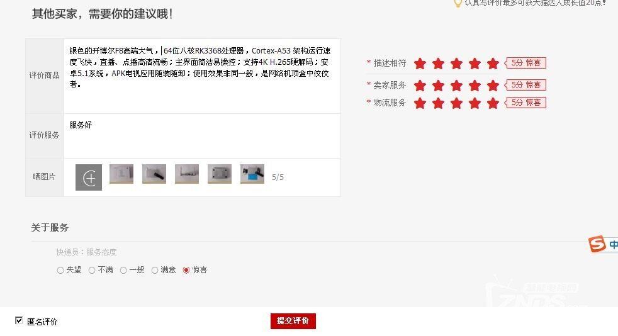Select the 不满 radio option

(92, 270)
